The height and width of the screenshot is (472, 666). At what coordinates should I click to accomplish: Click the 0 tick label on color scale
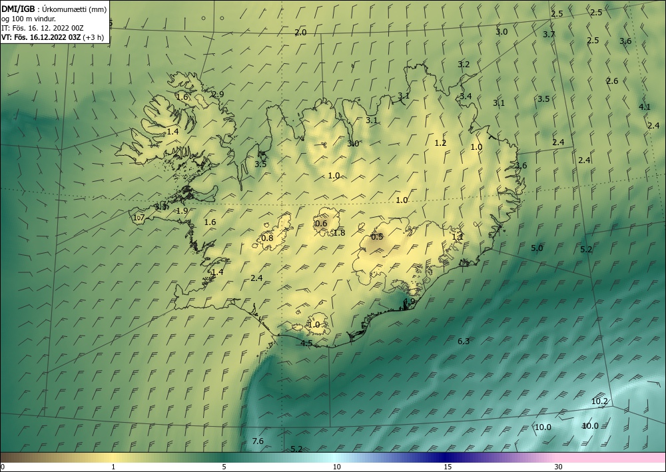pos(3,467)
